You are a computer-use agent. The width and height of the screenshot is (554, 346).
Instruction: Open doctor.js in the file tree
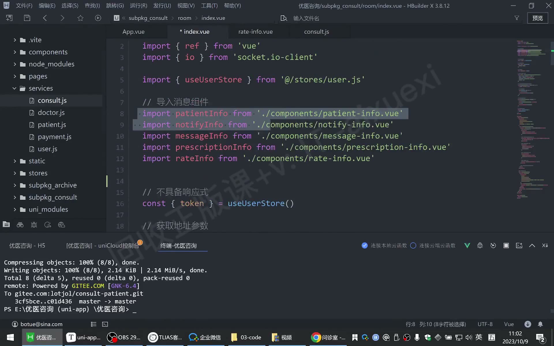[x=51, y=112]
